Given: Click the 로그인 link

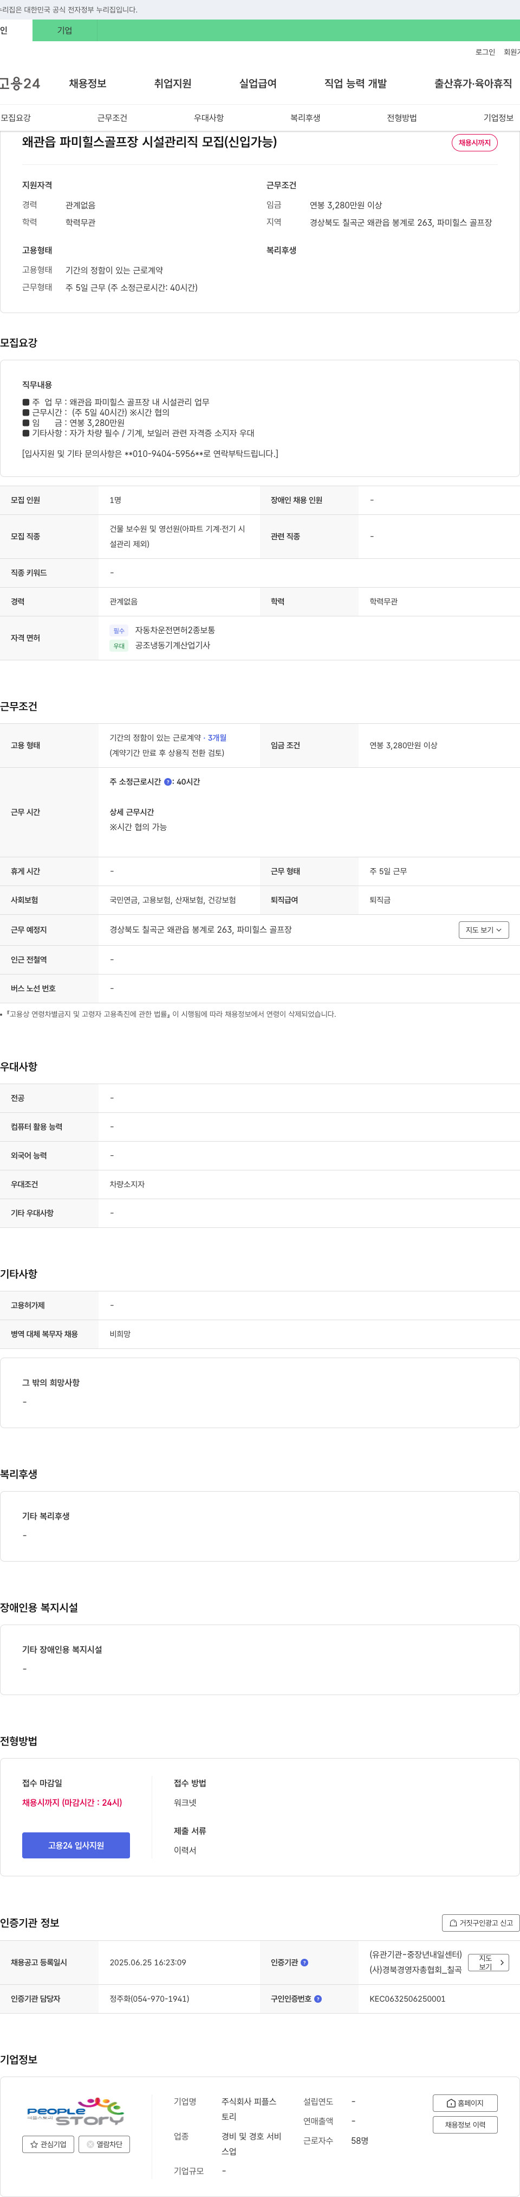Looking at the screenshot, I should pyautogui.click(x=485, y=52).
